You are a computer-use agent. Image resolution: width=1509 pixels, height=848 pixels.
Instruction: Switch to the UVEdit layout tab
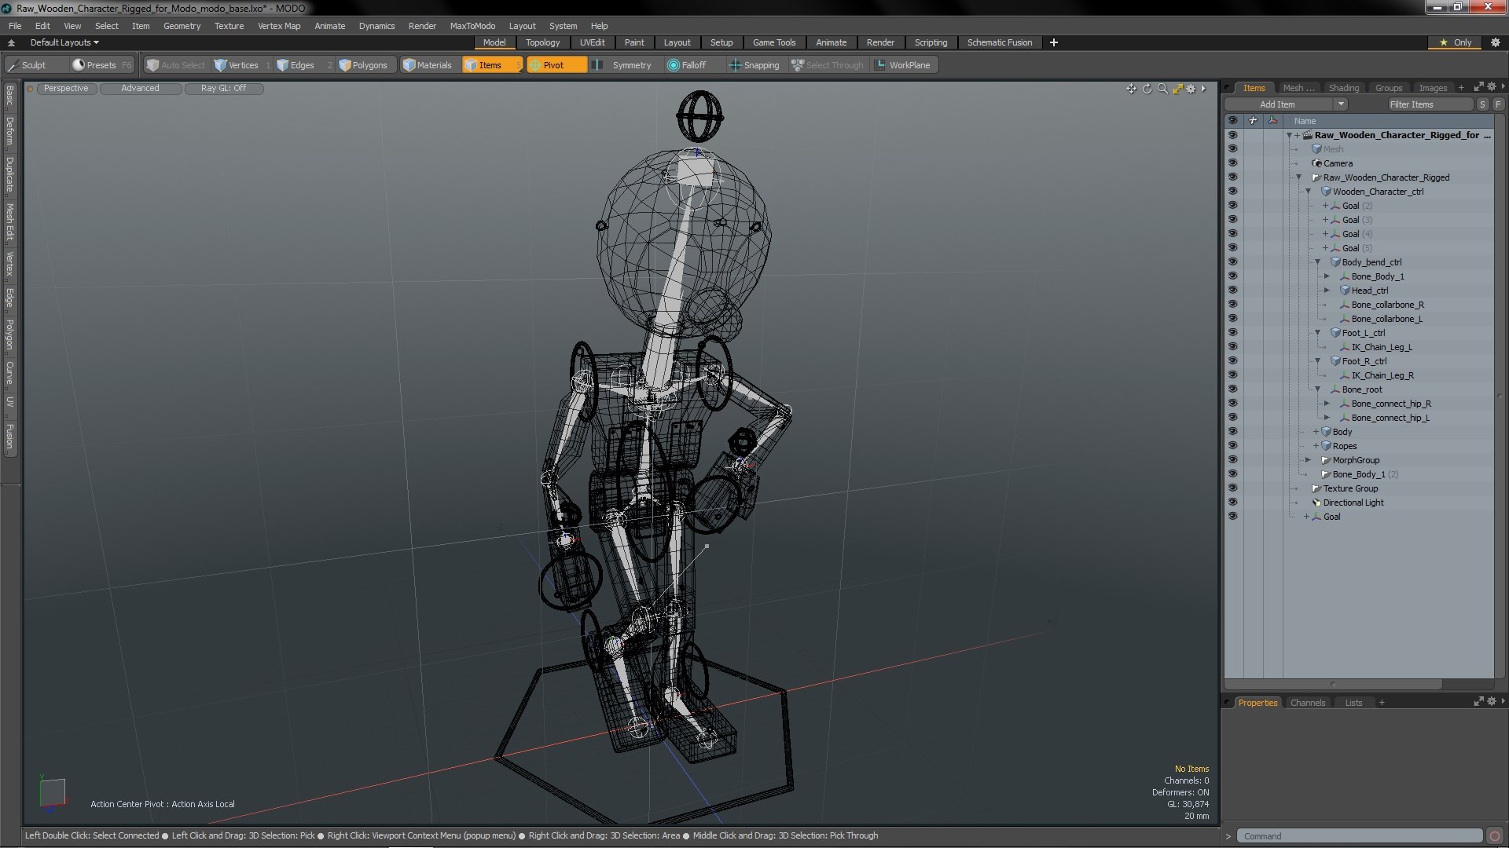point(592,42)
